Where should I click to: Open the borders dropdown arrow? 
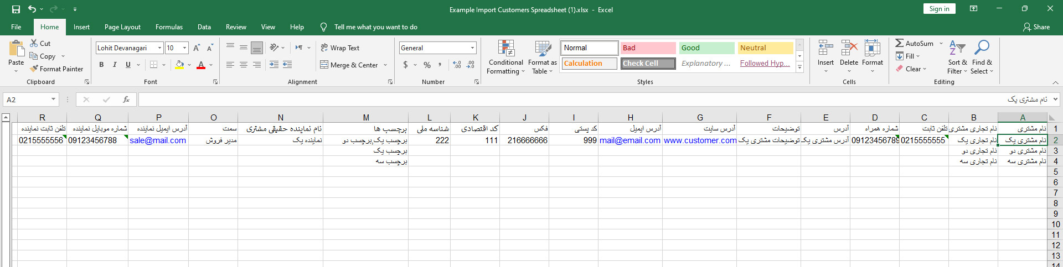[x=164, y=65]
